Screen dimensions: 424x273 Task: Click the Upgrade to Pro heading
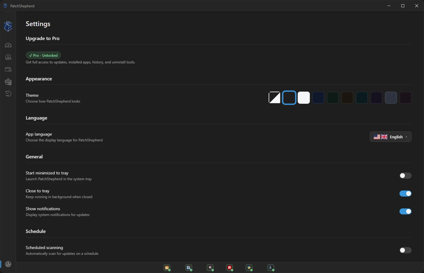43,39
